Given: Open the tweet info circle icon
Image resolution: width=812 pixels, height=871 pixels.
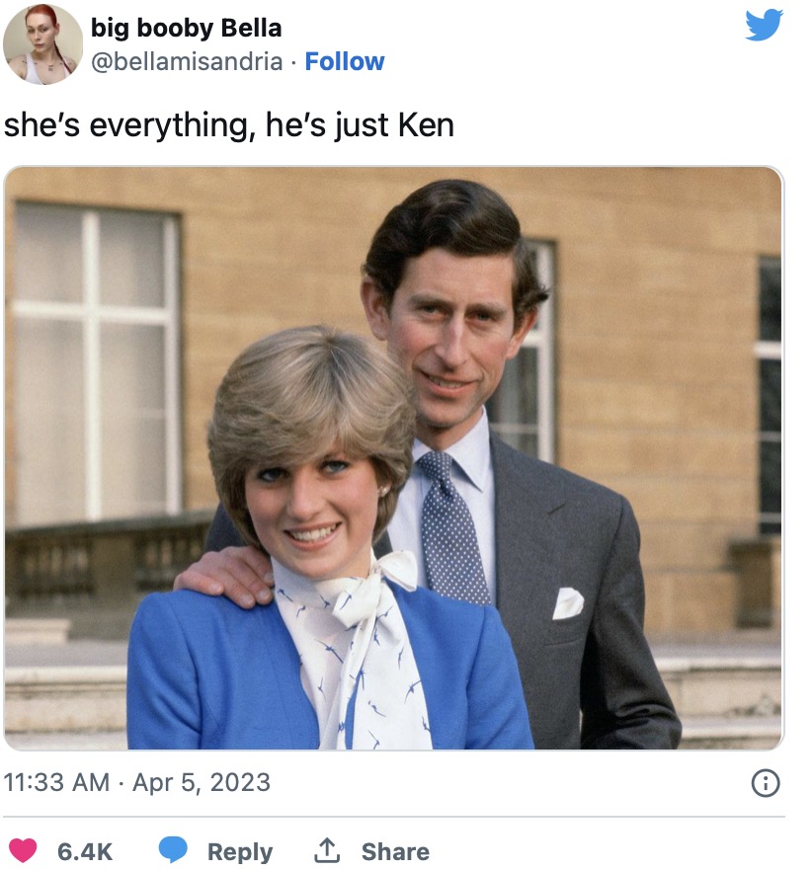Looking at the screenshot, I should point(766,783).
